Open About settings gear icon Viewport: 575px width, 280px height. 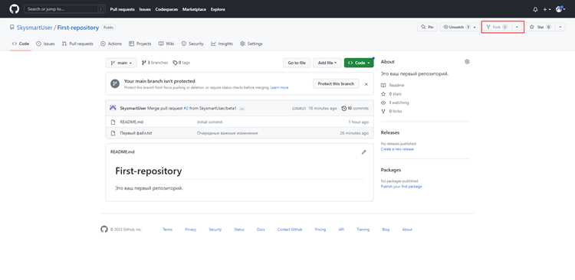pyautogui.click(x=467, y=62)
